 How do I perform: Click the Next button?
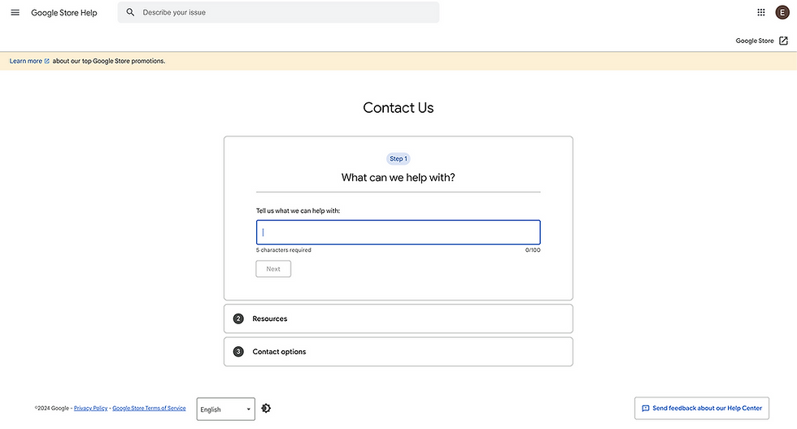(x=273, y=269)
